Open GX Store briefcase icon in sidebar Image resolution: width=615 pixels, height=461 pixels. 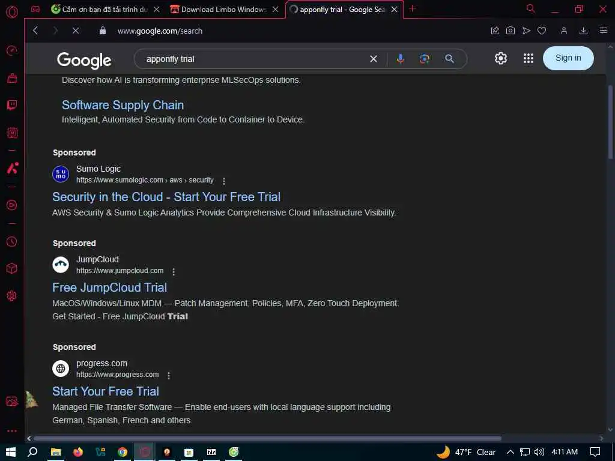[x=12, y=78]
